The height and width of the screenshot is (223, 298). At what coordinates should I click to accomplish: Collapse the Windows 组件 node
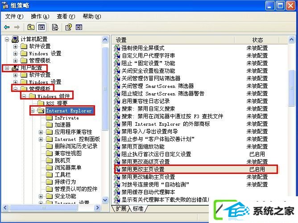tap(24, 96)
